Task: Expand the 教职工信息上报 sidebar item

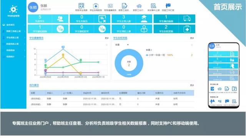Action: 14,31
